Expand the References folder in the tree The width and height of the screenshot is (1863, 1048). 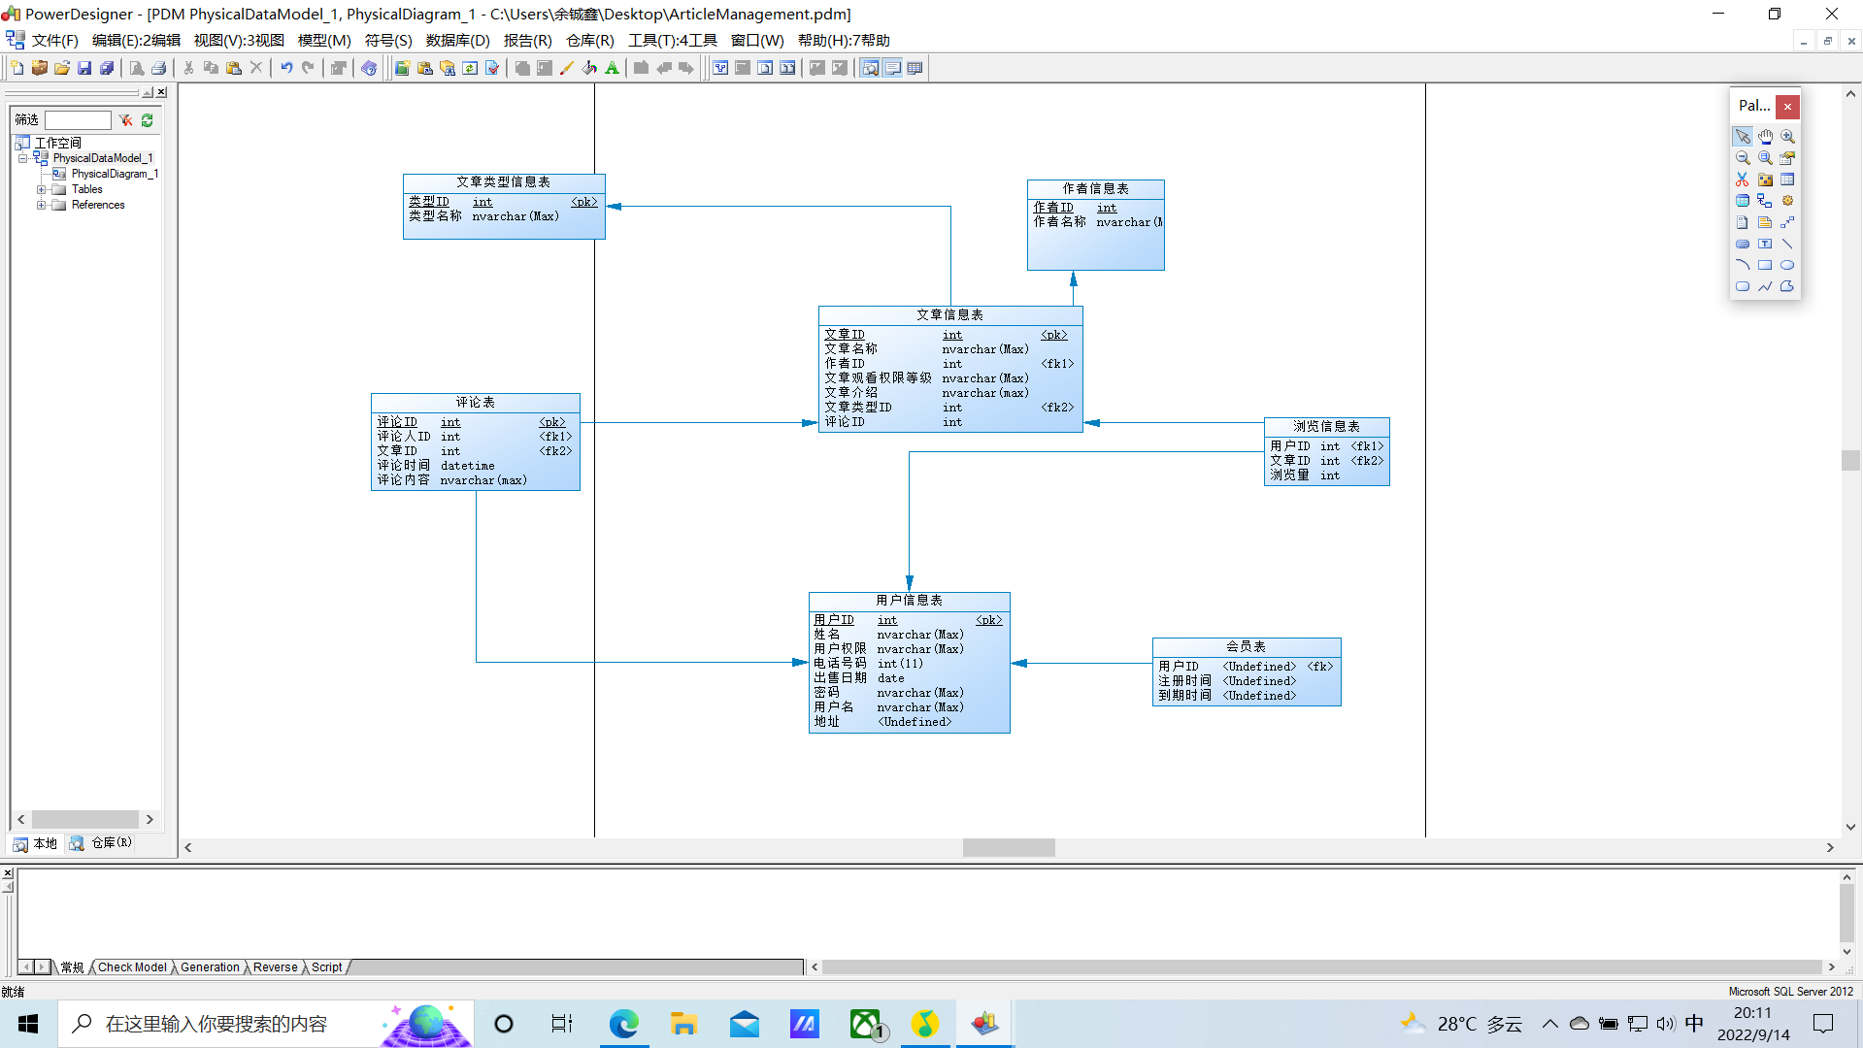pyautogui.click(x=41, y=206)
